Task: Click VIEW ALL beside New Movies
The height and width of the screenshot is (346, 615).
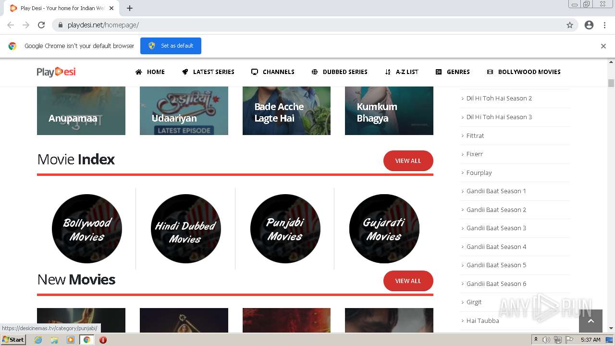Action: [408, 281]
